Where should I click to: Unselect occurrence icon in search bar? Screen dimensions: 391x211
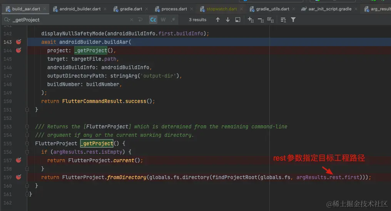(261, 20)
